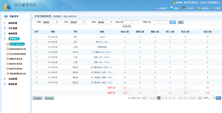The width and height of the screenshot is (222, 113).
Task: Open class link 语文王飞一对一
Action: click(102, 42)
